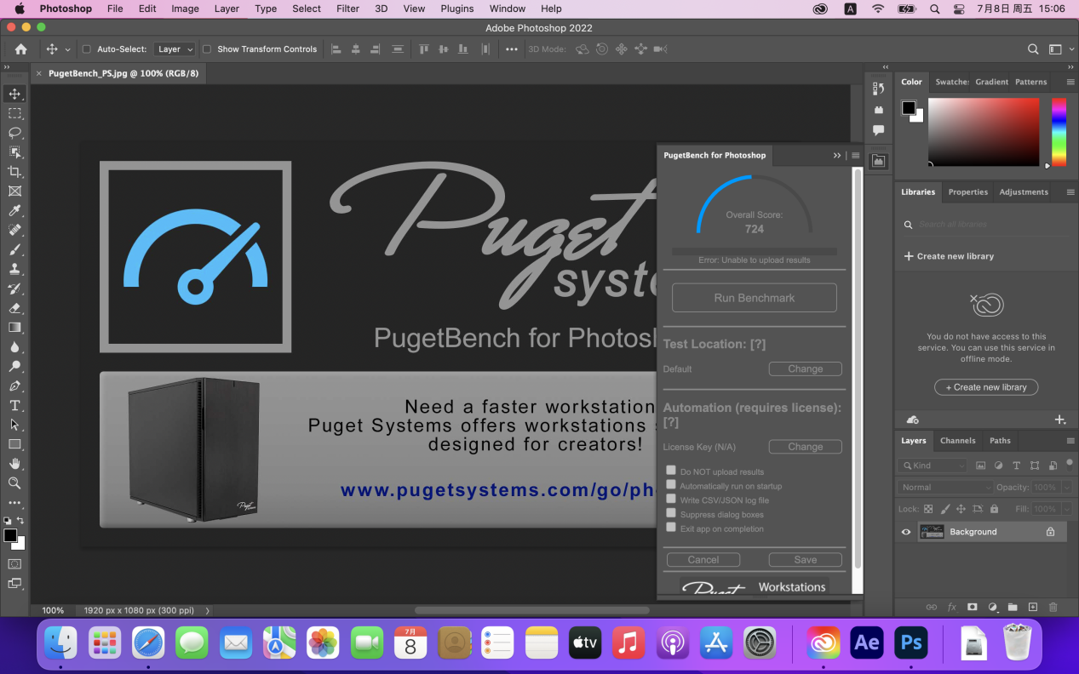Select the Pen tool
Viewport: 1079px width, 674px height.
[x=14, y=386]
